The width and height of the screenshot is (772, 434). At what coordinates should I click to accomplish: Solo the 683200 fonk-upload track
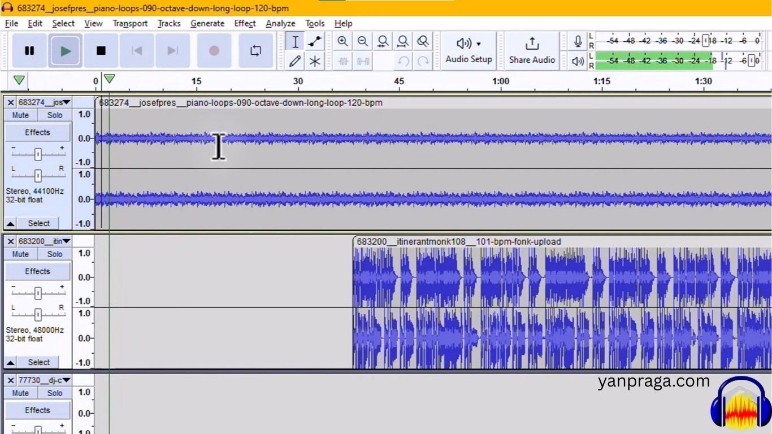(x=55, y=254)
